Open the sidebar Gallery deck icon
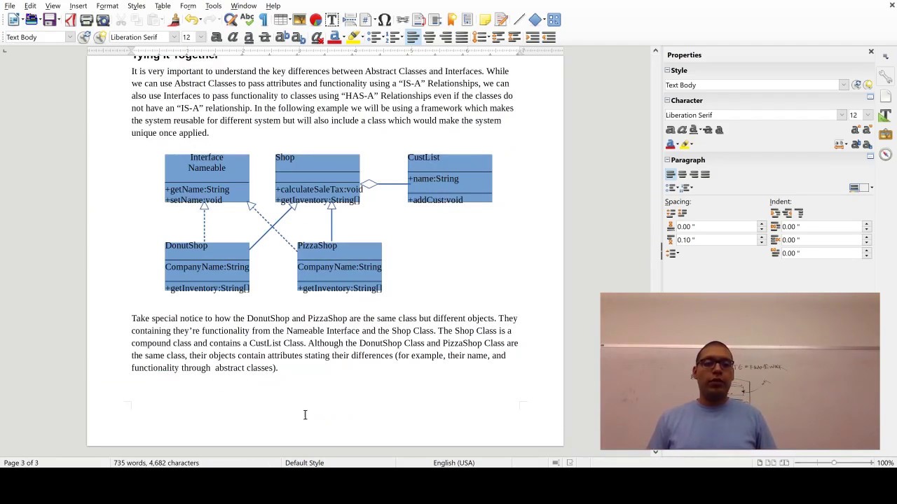This screenshot has height=504, width=897. click(x=884, y=134)
